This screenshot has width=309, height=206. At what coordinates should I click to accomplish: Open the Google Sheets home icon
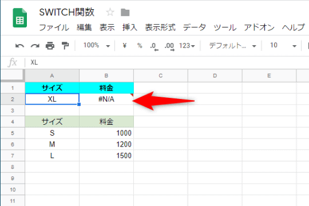(x=19, y=18)
